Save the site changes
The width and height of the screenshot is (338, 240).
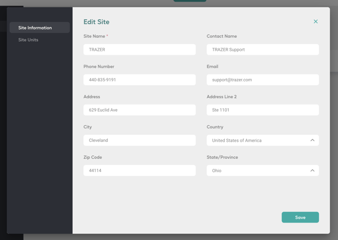click(x=300, y=217)
